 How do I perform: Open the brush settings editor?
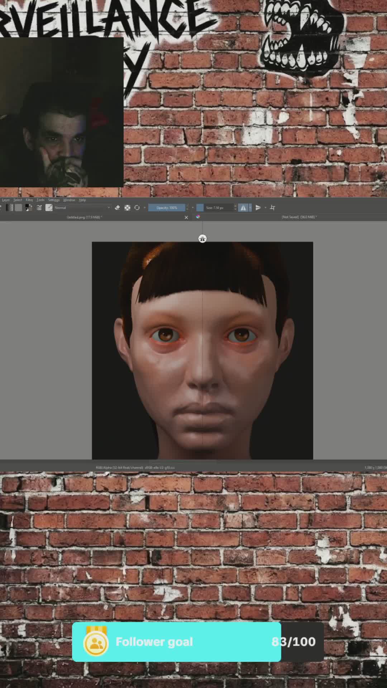pyautogui.click(x=39, y=207)
